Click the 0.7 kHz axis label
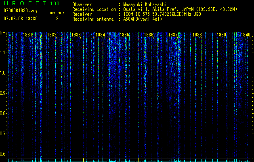 coord(3,134)
